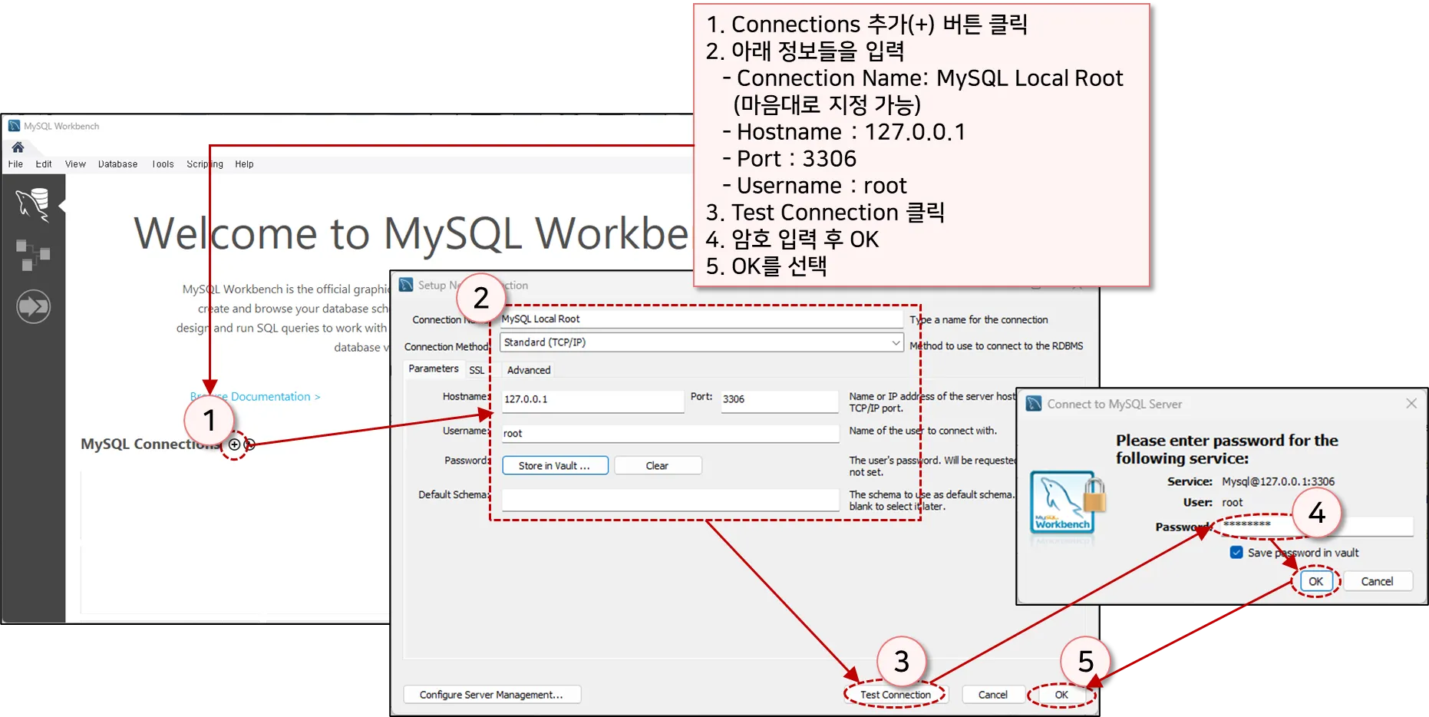Open the Database menu
1429x717 pixels.
(x=117, y=164)
